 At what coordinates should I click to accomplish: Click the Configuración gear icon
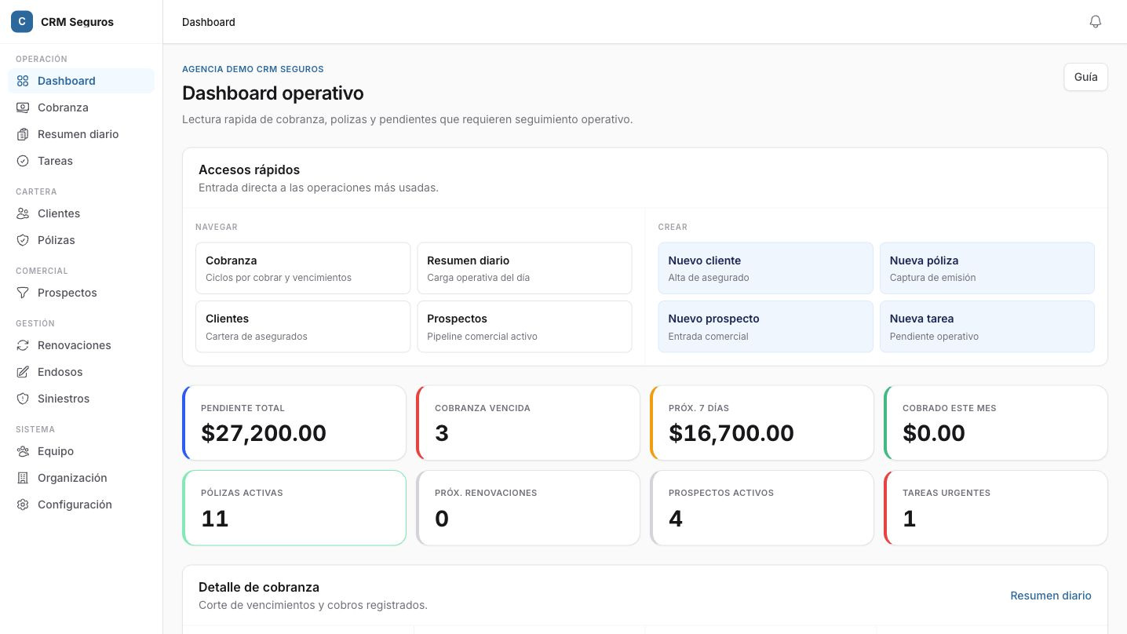coord(23,505)
